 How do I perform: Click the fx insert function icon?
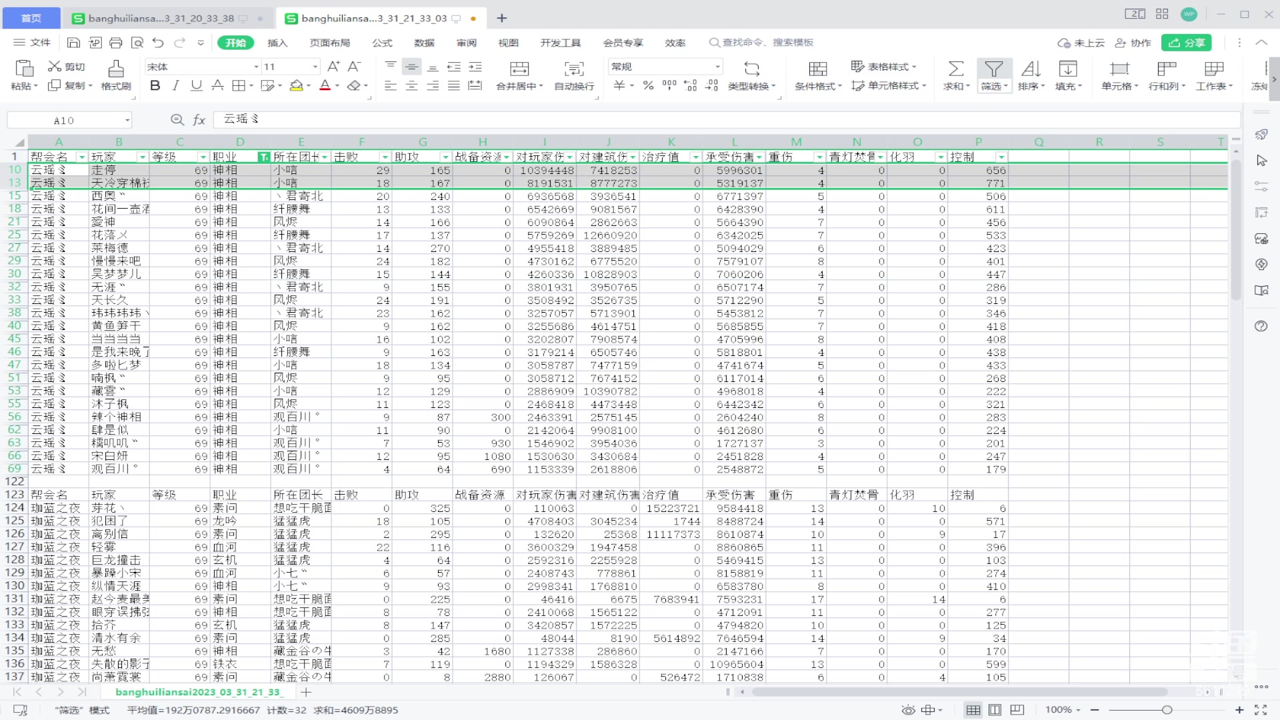(x=199, y=120)
